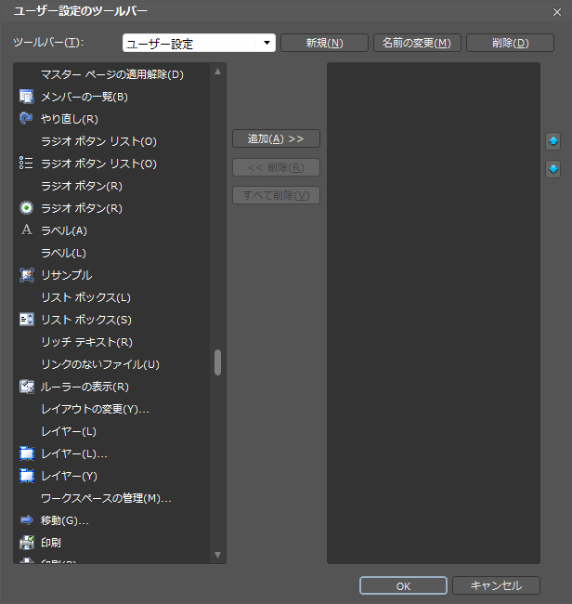Click the リスト ボックス(S) icon

(x=27, y=320)
